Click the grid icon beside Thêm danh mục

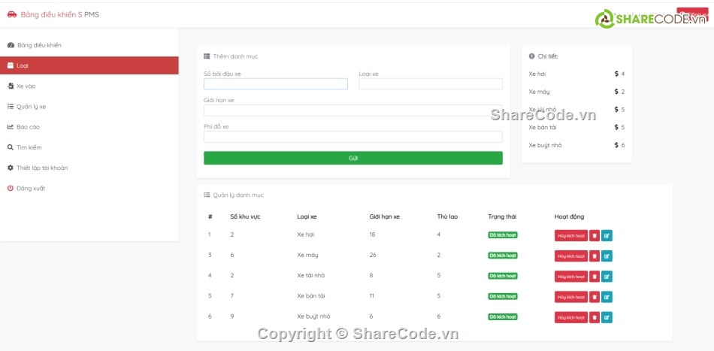[x=207, y=56]
